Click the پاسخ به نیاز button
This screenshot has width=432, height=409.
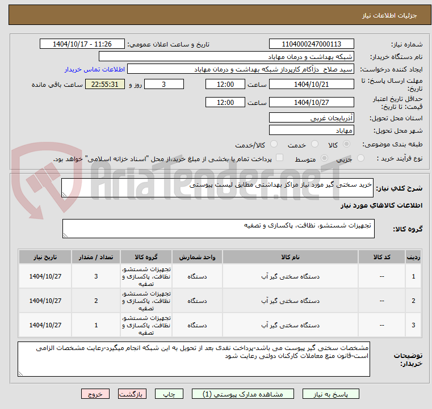click(x=330, y=394)
